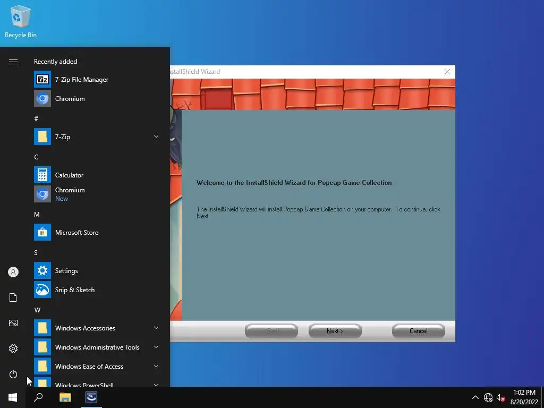This screenshot has height=408, width=544.
Task: Expand Windows Accessories chevron
Action: click(156, 328)
